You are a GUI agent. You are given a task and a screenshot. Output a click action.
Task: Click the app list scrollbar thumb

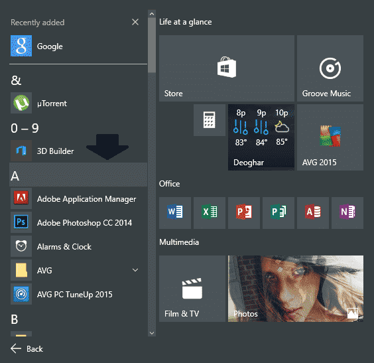pos(152,45)
